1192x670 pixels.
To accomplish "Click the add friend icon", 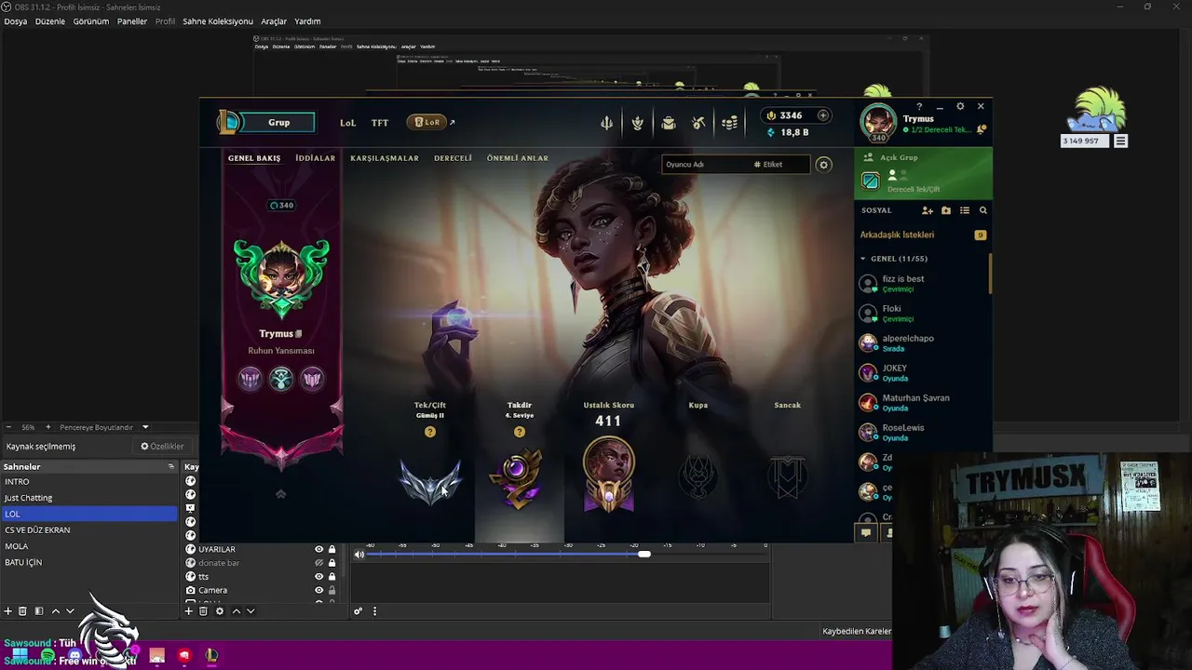I will 928,210.
